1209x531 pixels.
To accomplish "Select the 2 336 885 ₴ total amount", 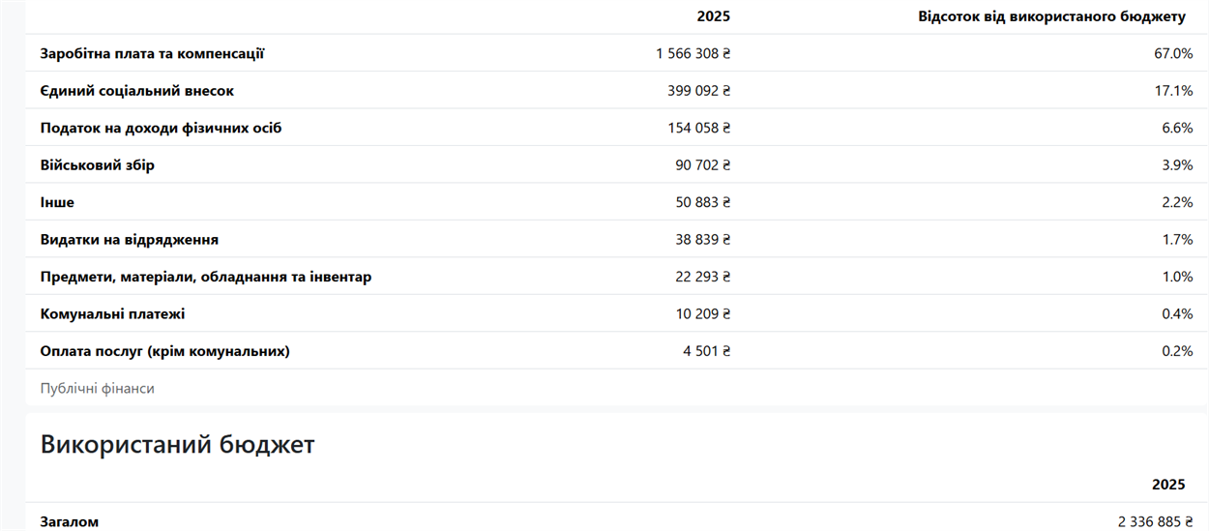I will (x=1156, y=521).
